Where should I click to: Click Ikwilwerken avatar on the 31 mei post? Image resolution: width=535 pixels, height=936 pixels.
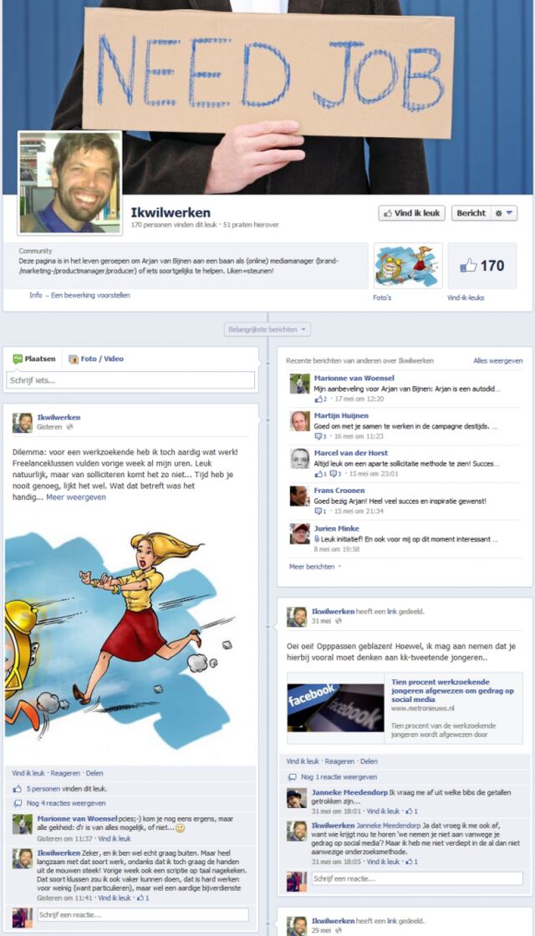pyautogui.click(x=296, y=617)
